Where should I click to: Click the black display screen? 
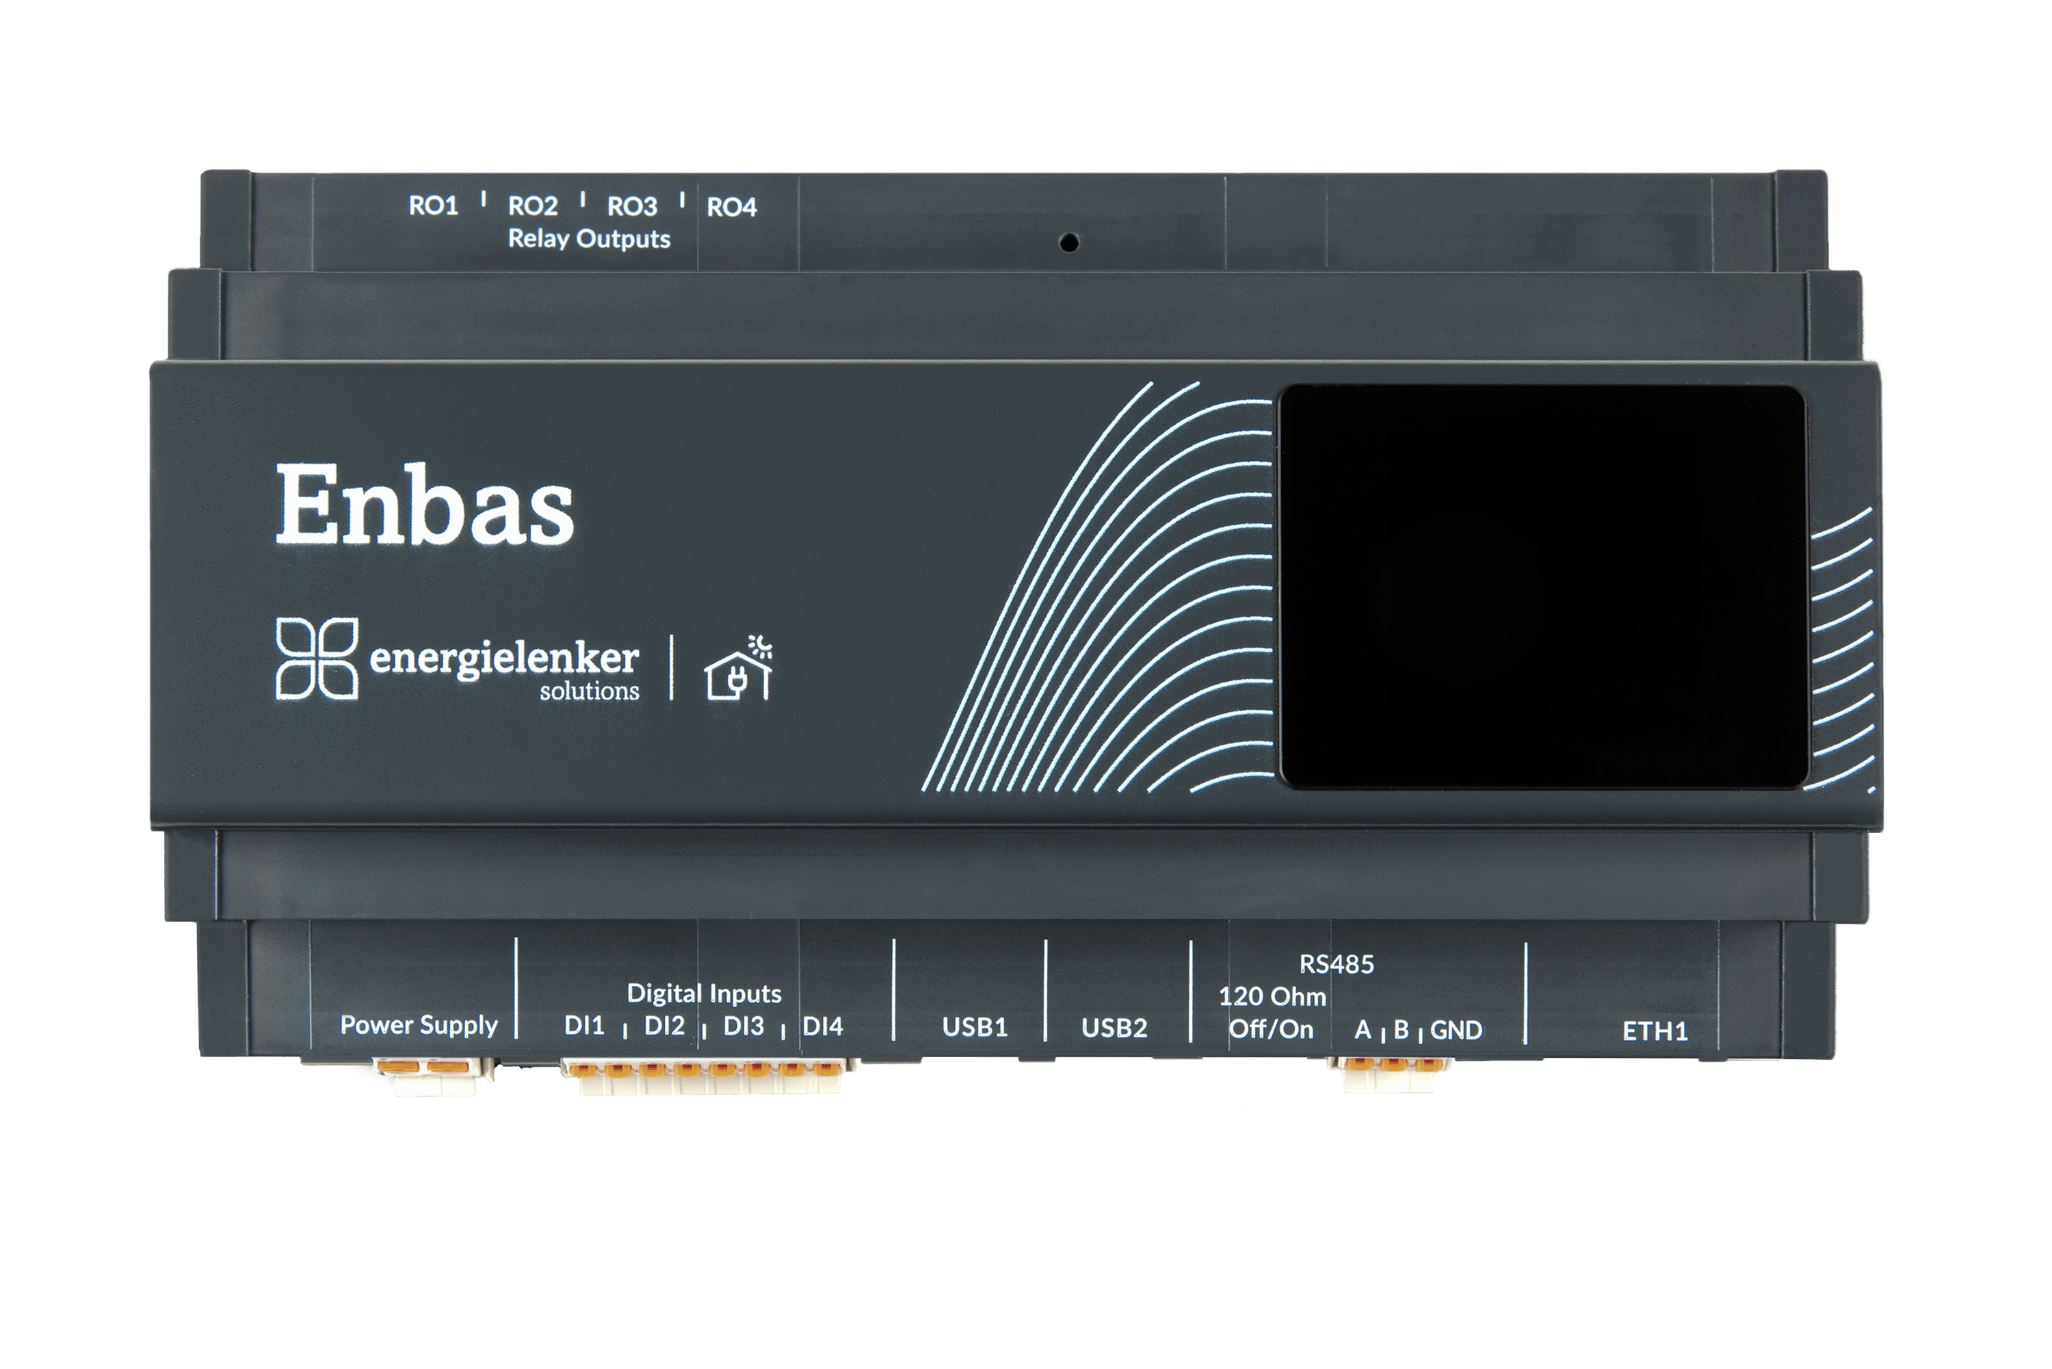pyautogui.click(x=1542, y=587)
